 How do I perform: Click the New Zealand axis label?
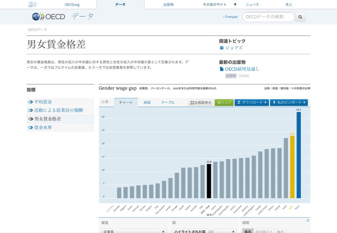tap(160, 210)
